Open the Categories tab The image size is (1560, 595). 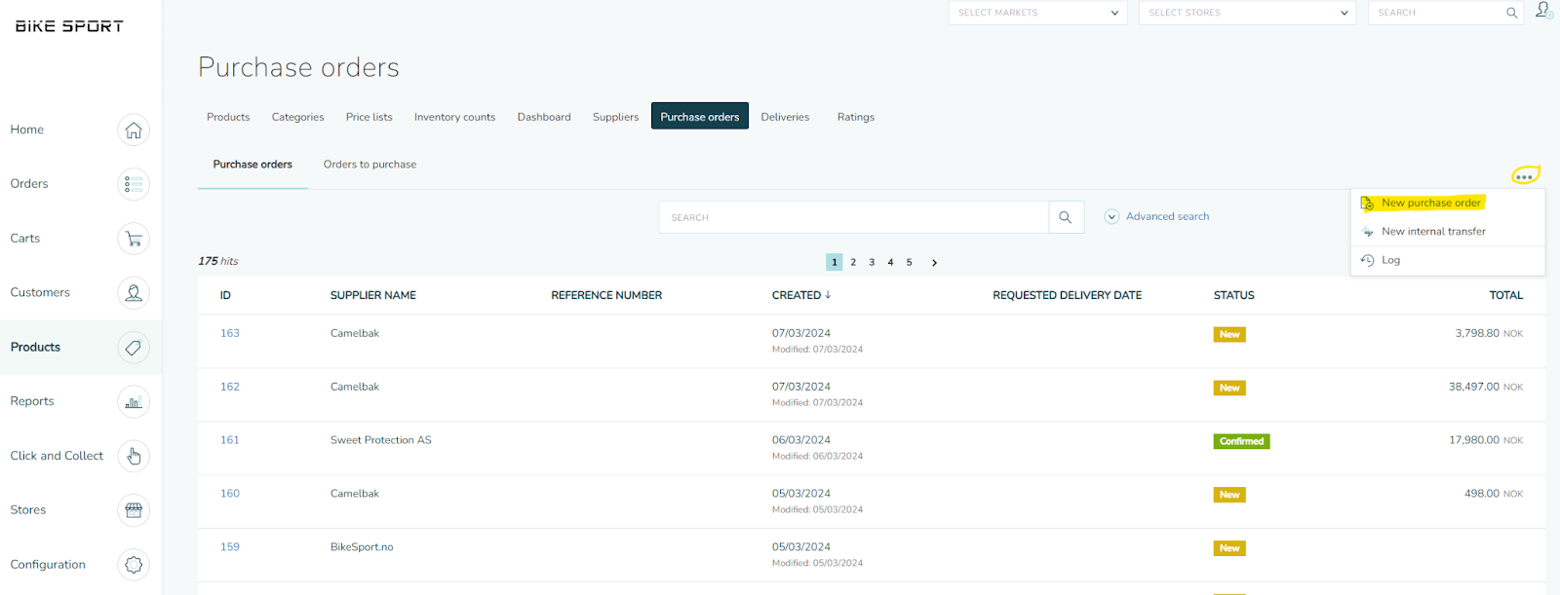click(297, 117)
